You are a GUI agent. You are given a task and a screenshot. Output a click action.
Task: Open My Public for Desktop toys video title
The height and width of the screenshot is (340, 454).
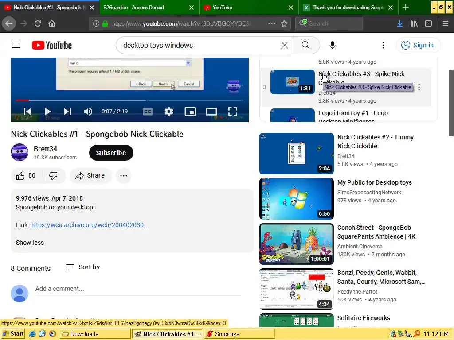point(374,182)
